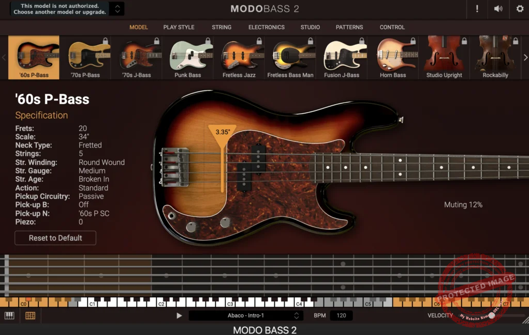This screenshot has width=529, height=335.
Task: Click the Scale value 34"
Action: 84,137
